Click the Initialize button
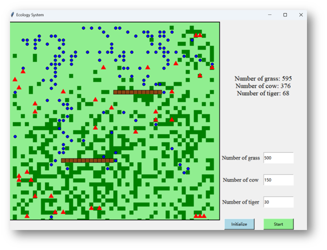 pyautogui.click(x=239, y=224)
